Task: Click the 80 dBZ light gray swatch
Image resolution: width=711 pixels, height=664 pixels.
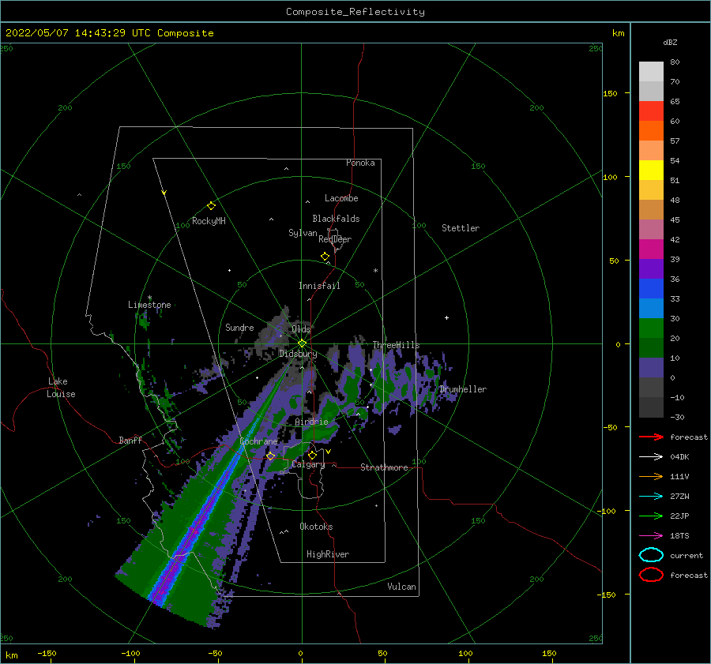Action: click(651, 72)
